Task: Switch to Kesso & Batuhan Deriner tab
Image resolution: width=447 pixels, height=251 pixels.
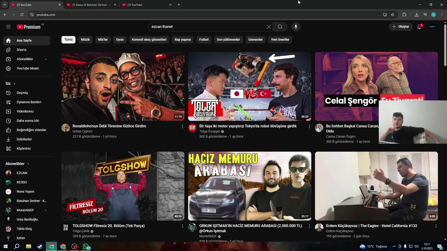Action: pos(91,5)
